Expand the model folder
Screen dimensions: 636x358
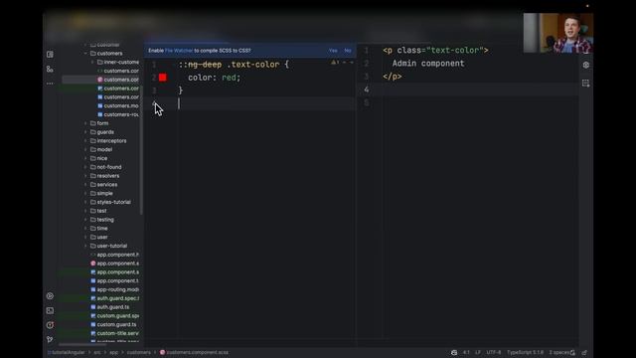85,150
